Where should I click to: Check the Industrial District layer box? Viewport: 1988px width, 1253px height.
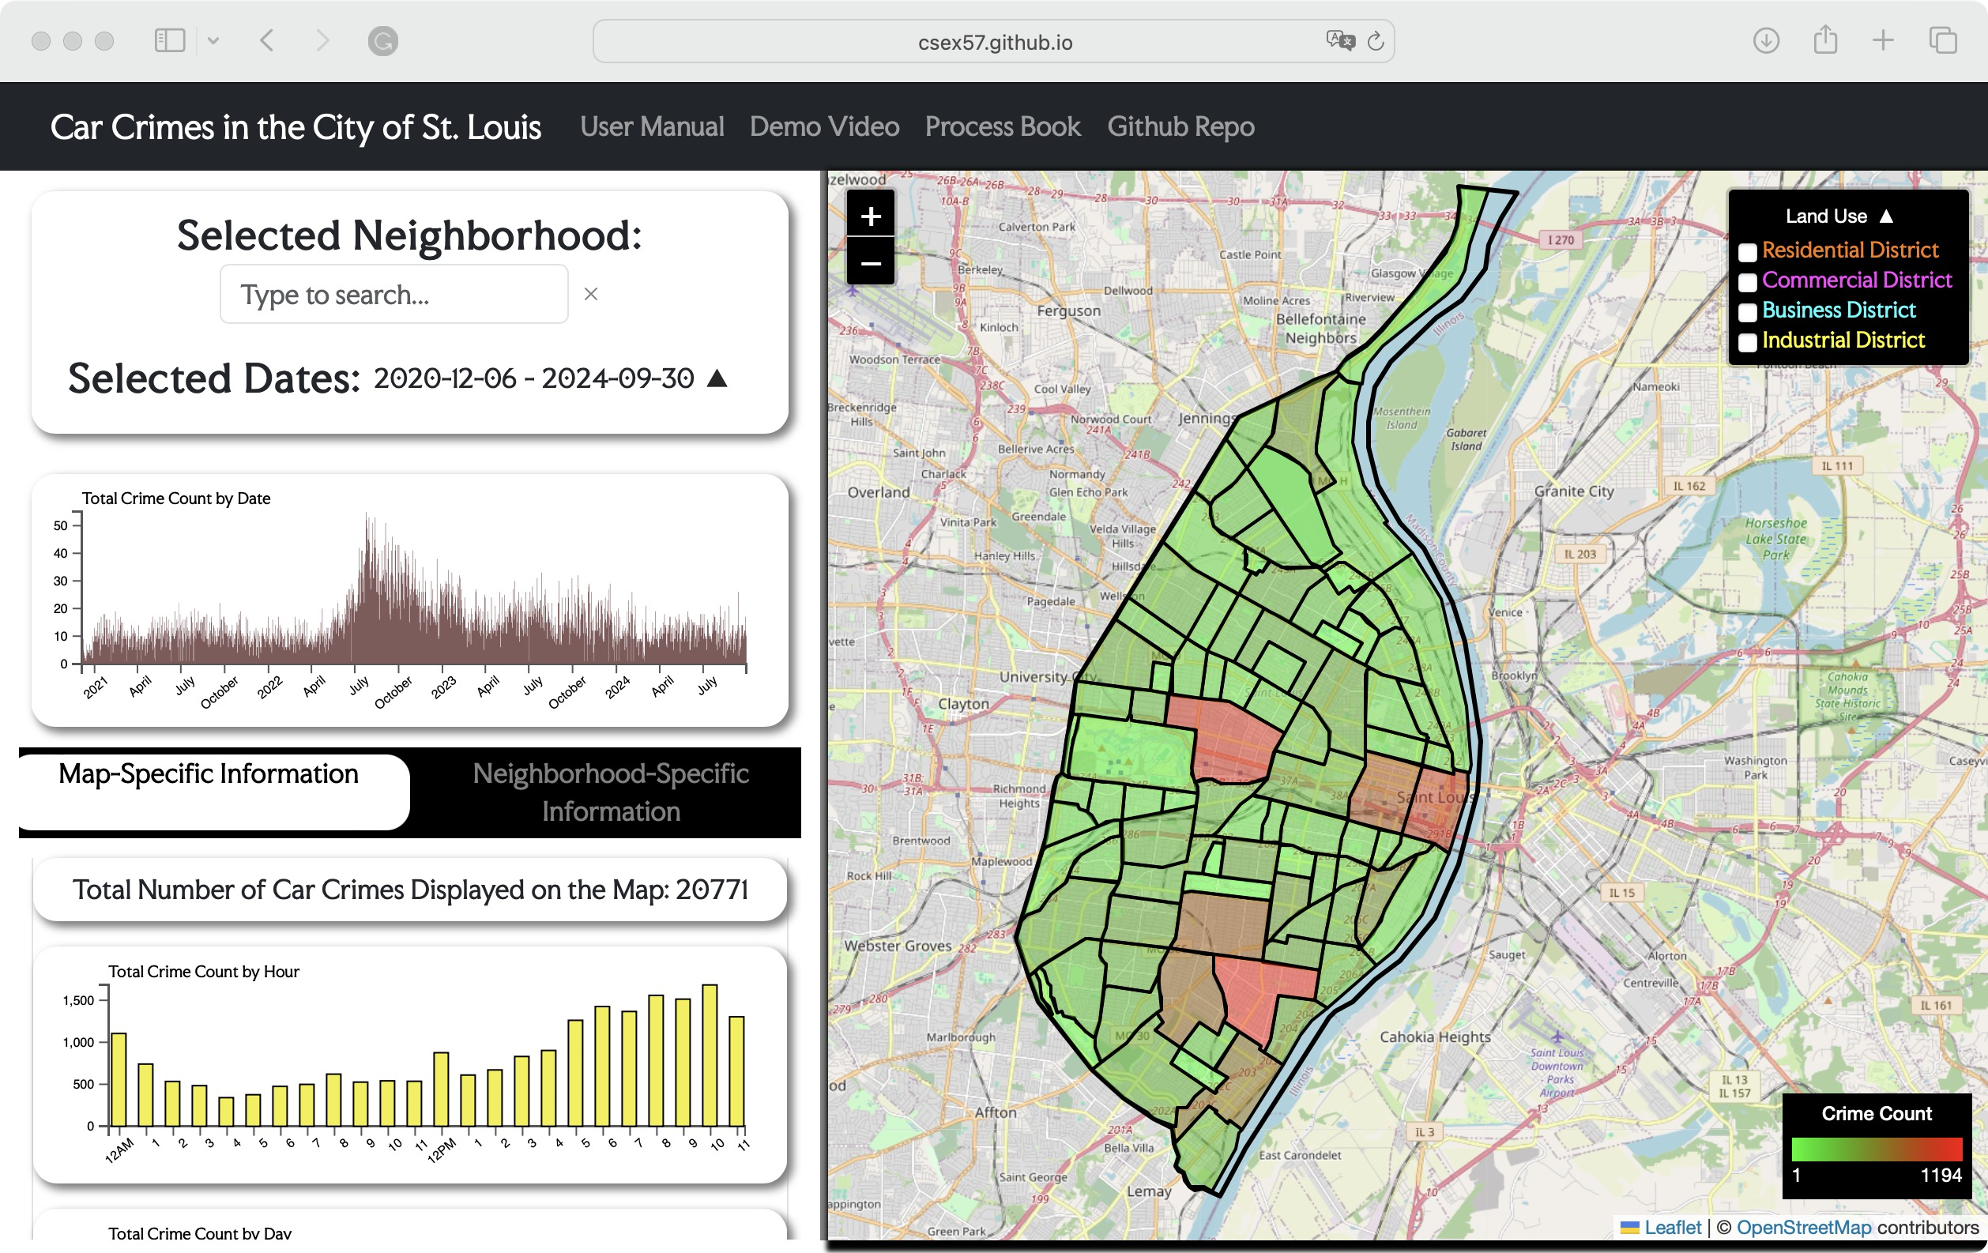[x=1747, y=343]
